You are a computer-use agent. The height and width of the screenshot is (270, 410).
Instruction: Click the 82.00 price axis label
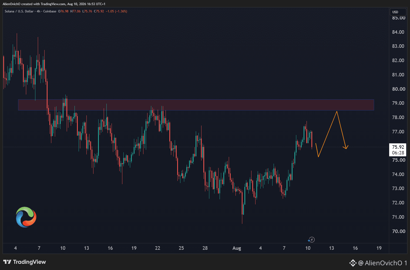click(398, 60)
